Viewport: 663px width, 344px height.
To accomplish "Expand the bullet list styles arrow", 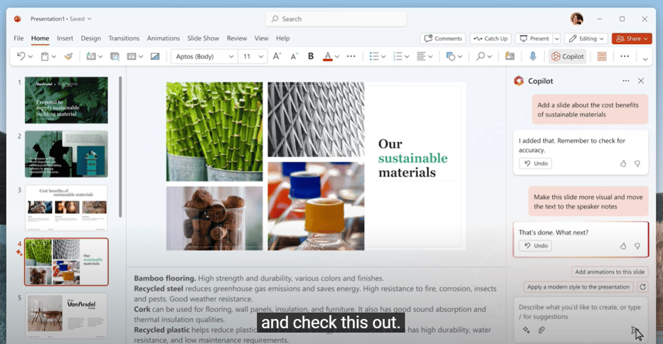I will (383, 57).
